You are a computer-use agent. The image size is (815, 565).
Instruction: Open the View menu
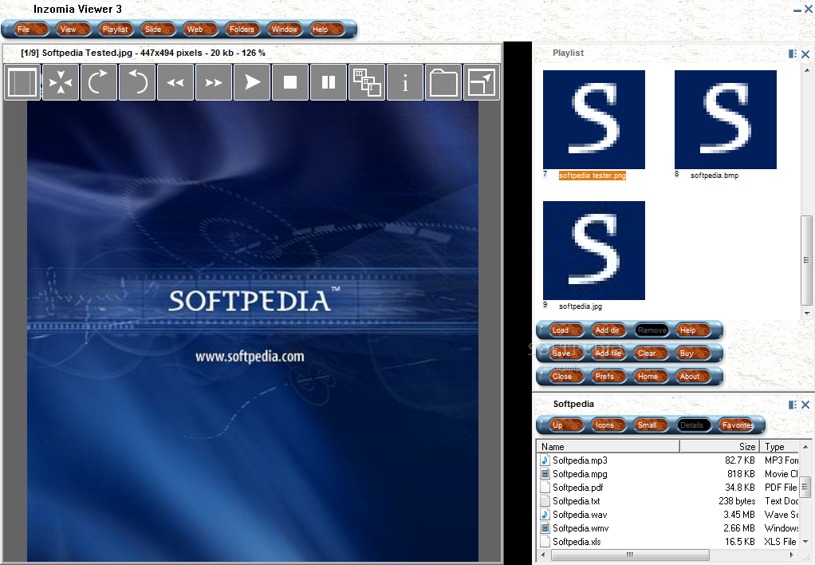pyautogui.click(x=73, y=30)
